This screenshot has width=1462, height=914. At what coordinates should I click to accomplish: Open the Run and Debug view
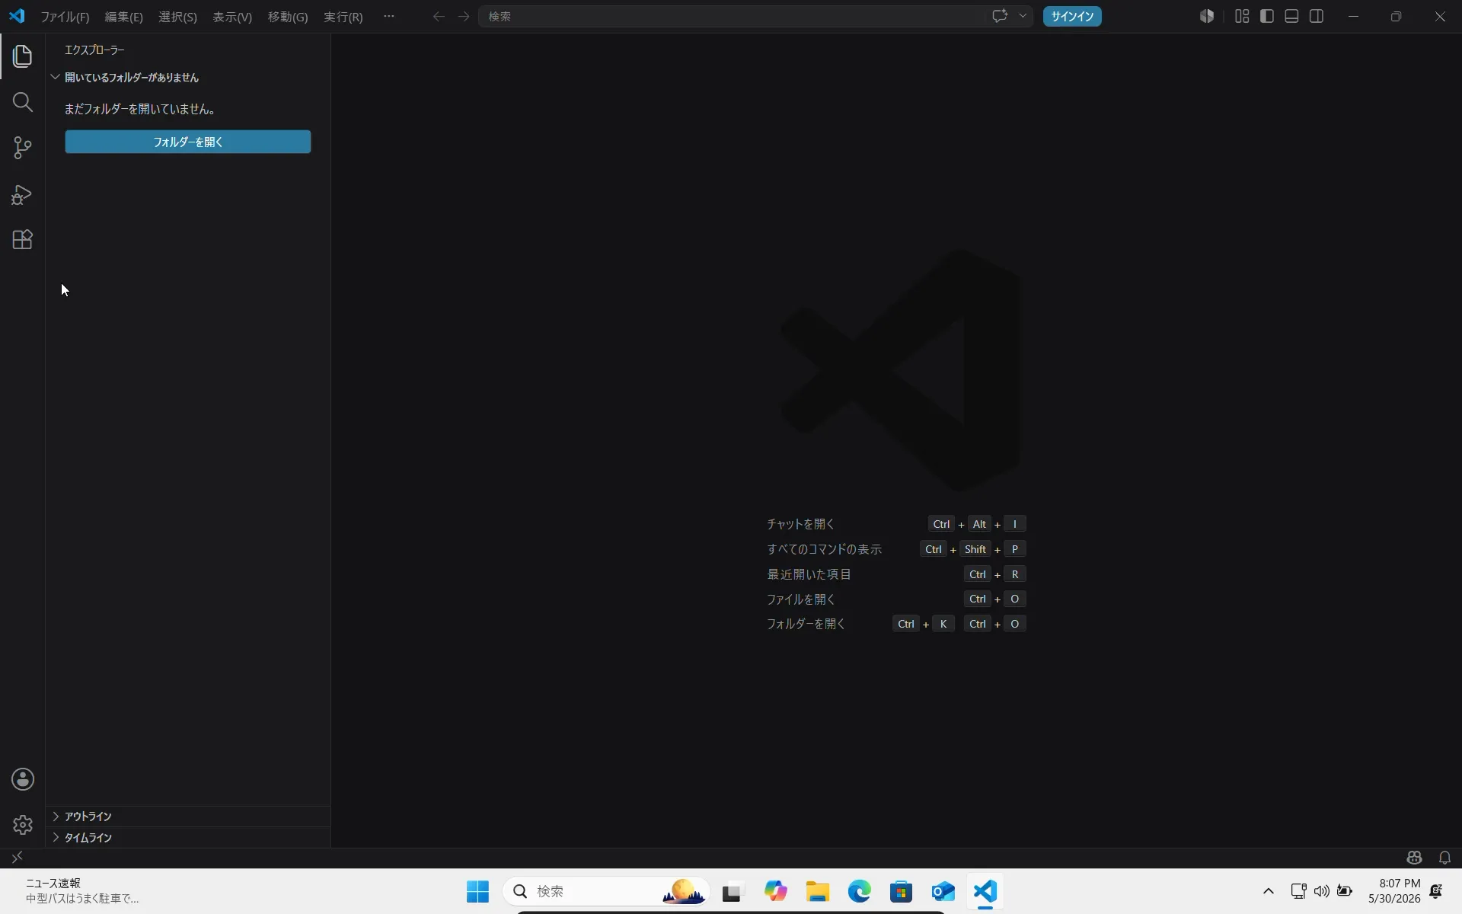pyautogui.click(x=23, y=194)
